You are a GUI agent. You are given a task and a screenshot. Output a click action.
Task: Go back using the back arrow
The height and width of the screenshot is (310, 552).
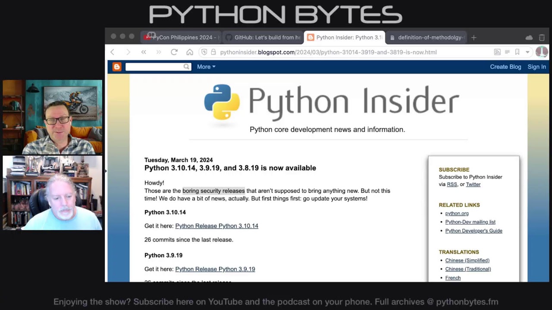(113, 52)
